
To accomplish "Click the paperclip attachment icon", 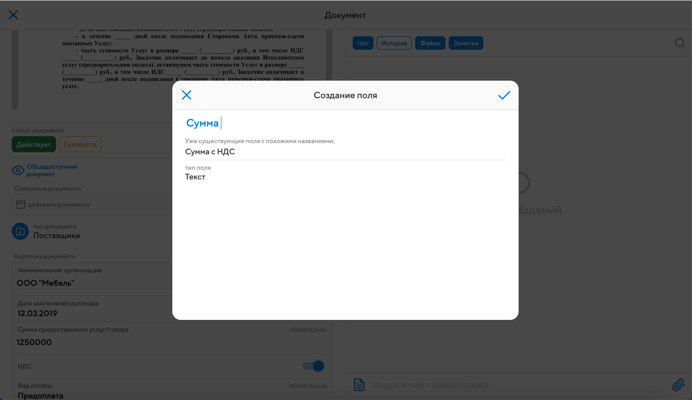I will (x=678, y=385).
